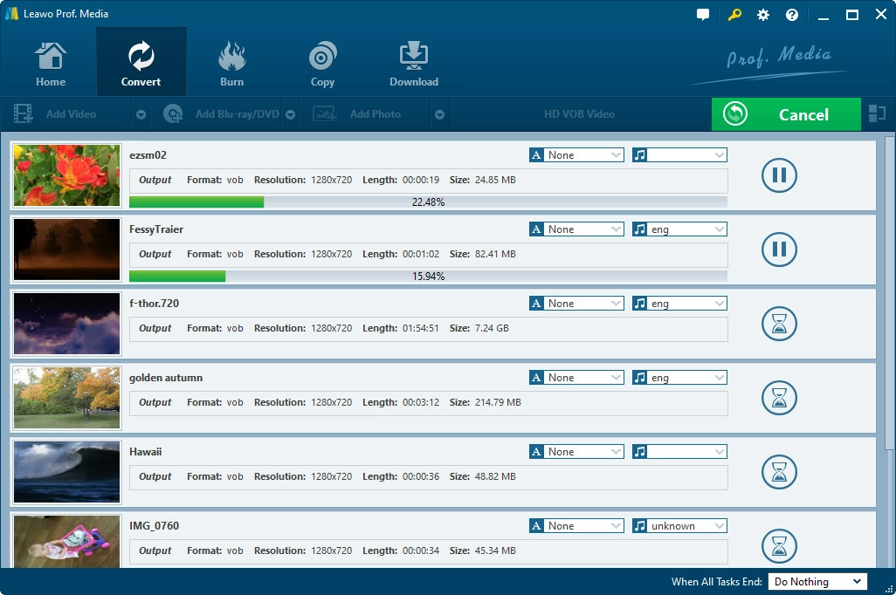
Task: Cancel the conversion with the green button
Action: click(786, 114)
